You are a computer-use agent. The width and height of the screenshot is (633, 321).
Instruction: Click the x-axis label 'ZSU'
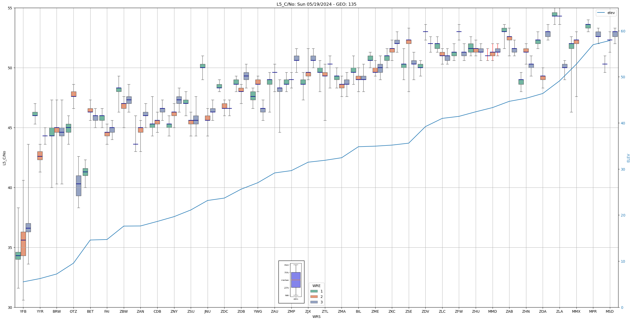pyautogui.click(x=191, y=311)
